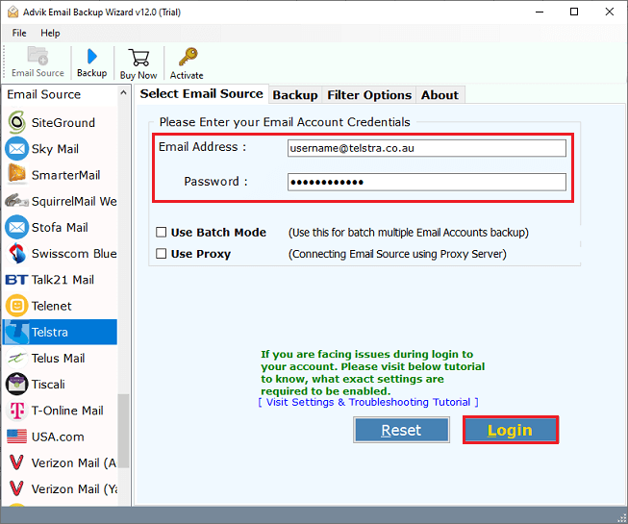Image resolution: width=628 pixels, height=524 pixels.
Task: Select Telus Mail text in list
Action: (x=58, y=358)
